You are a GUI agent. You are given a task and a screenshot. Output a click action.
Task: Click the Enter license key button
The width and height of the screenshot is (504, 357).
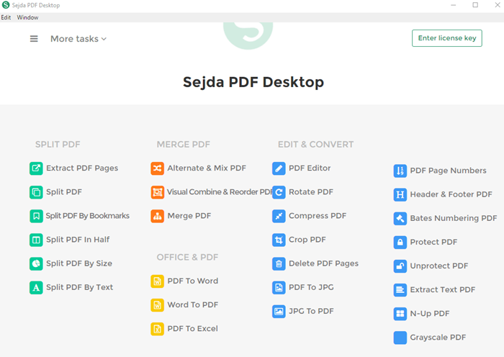[447, 38]
